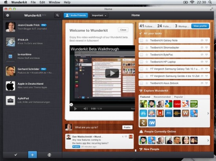Check off Testbericht HP Laptop task
Viewport: 216px width, 161px height.
(x=141, y=62)
